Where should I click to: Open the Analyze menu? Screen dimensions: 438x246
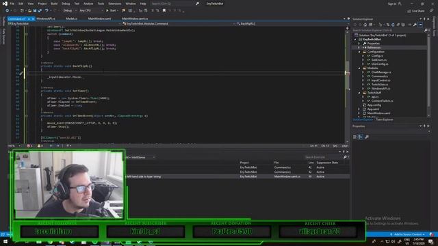[x=88, y=3]
